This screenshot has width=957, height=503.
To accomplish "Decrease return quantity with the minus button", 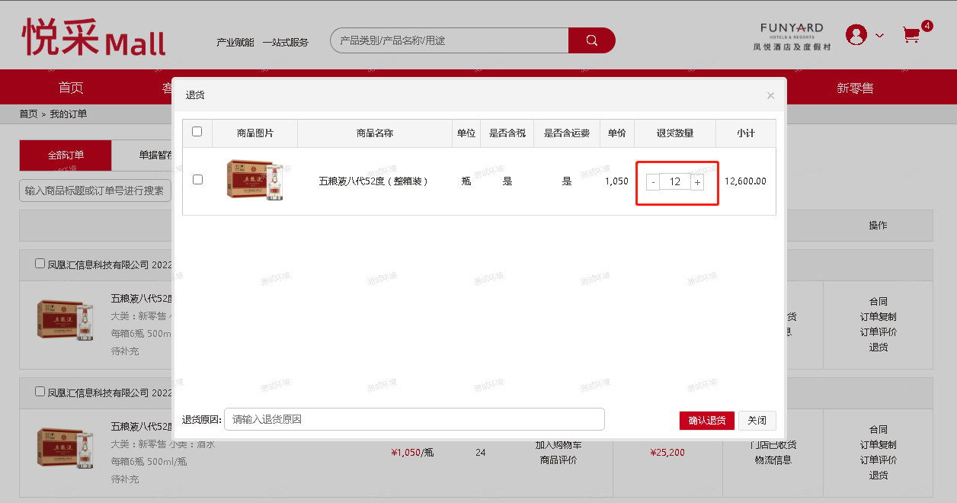I will pos(653,182).
